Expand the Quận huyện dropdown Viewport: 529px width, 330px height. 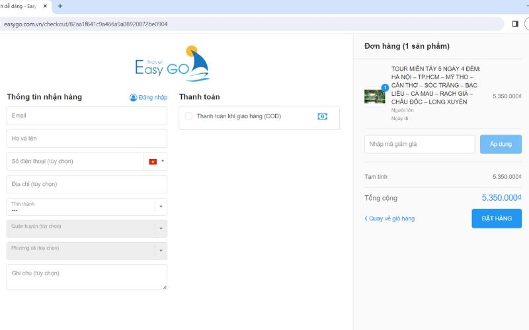[159, 229]
